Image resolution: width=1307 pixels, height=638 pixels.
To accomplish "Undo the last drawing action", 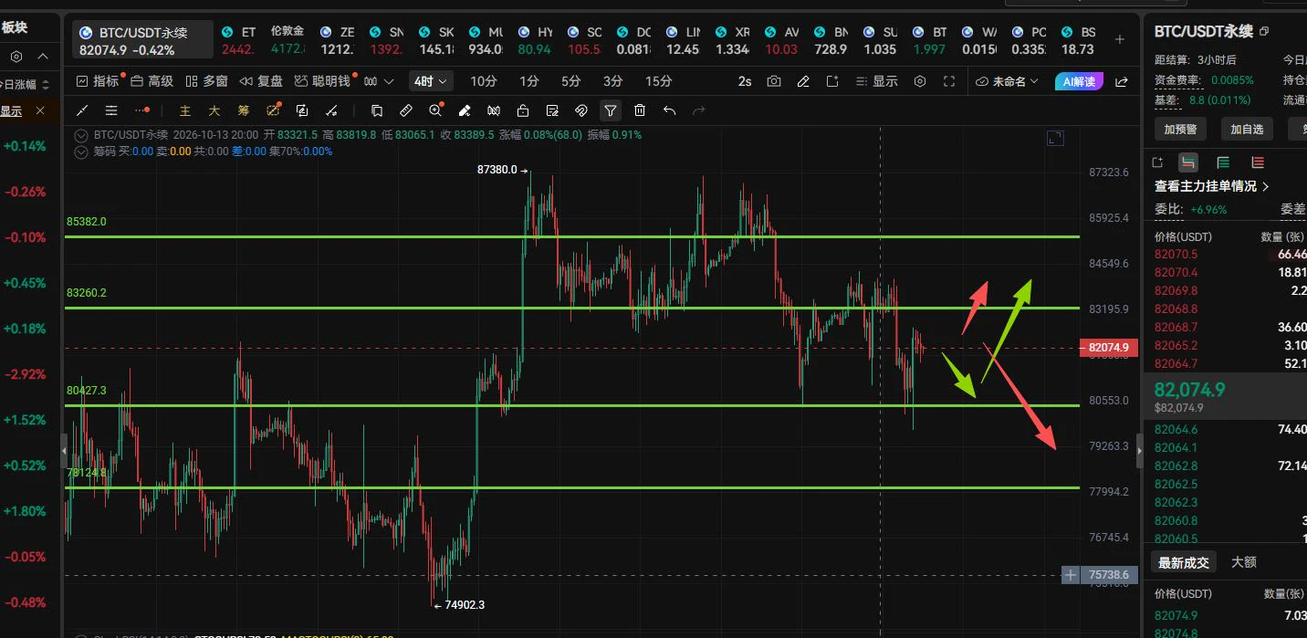I will click(669, 110).
